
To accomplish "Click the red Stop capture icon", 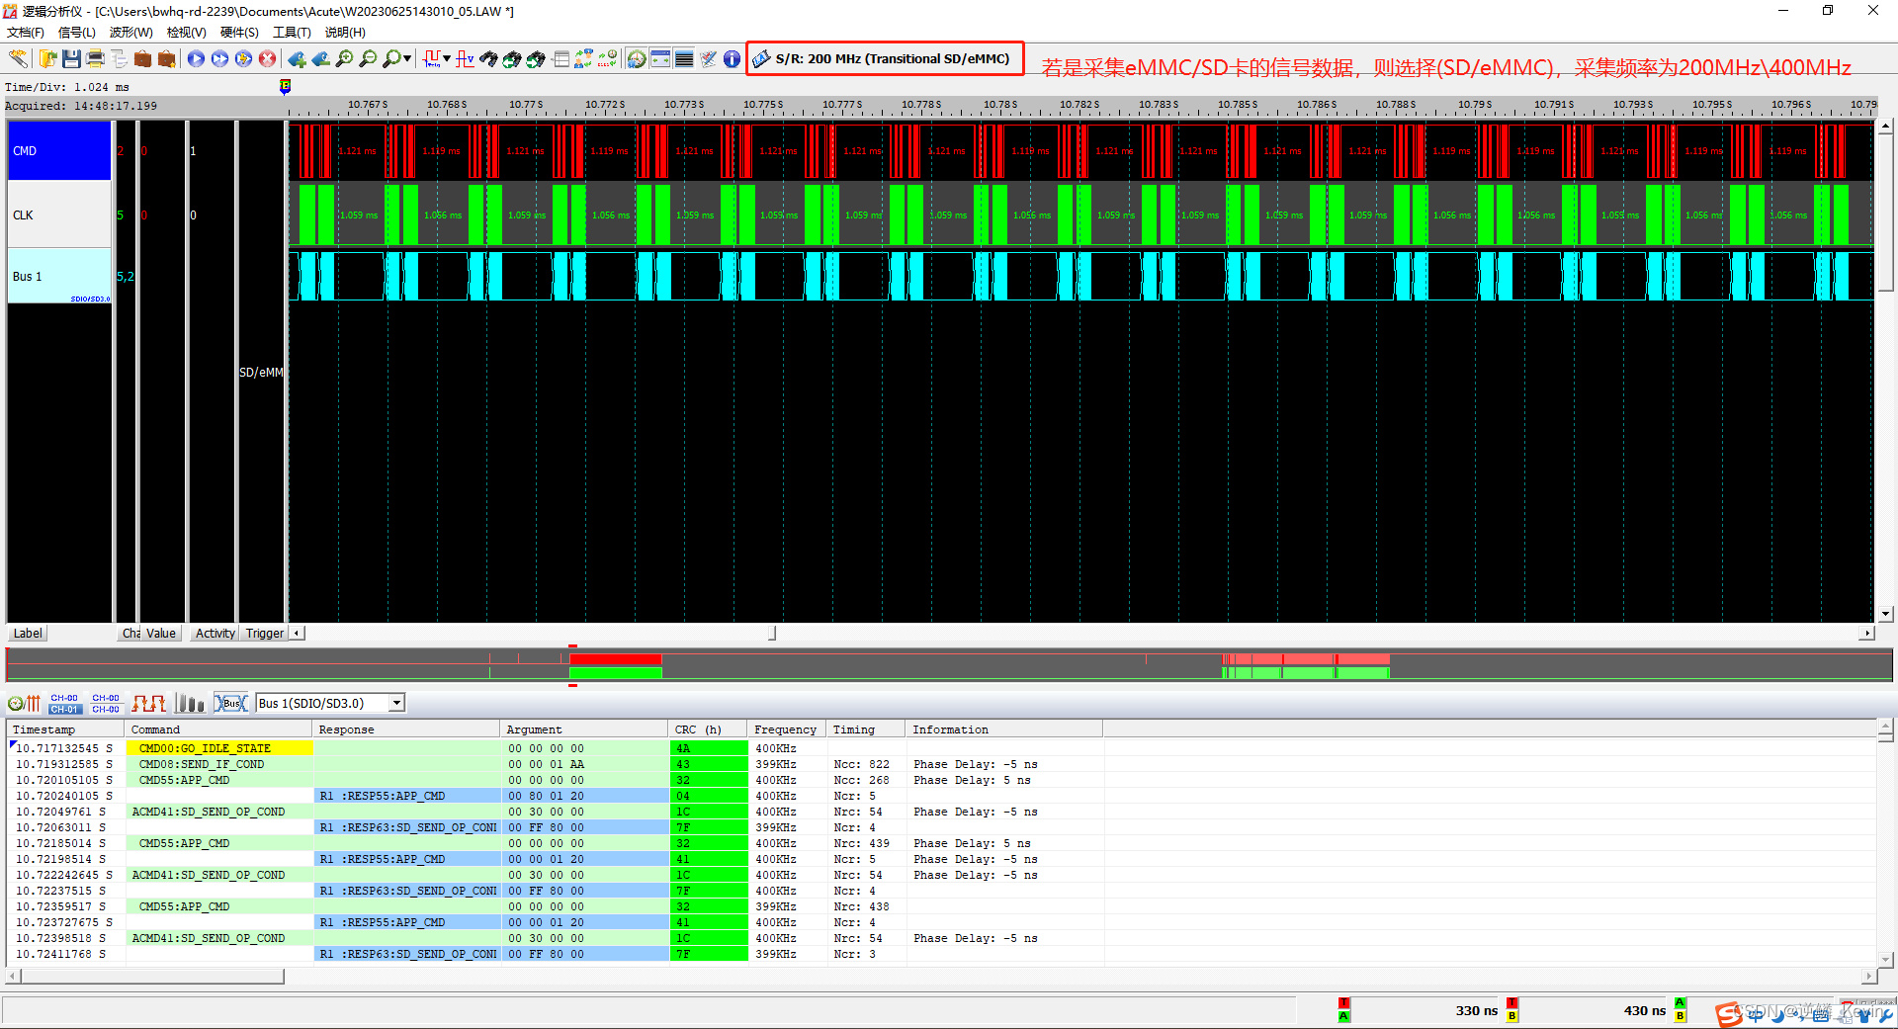I will (x=267, y=59).
